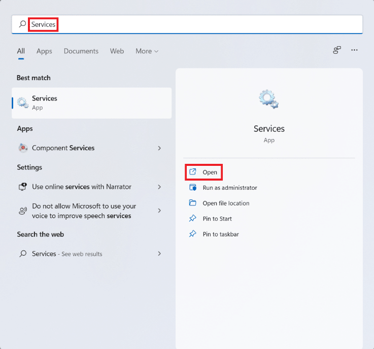Viewport: 374px width, 349px height.
Task: Click the large Services icon in preview pane
Action: pos(268,99)
